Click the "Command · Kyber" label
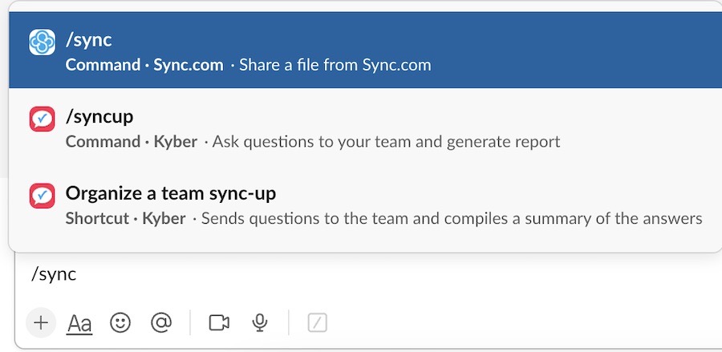The height and width of the screenshot is (352, 722). coord(132,142)
